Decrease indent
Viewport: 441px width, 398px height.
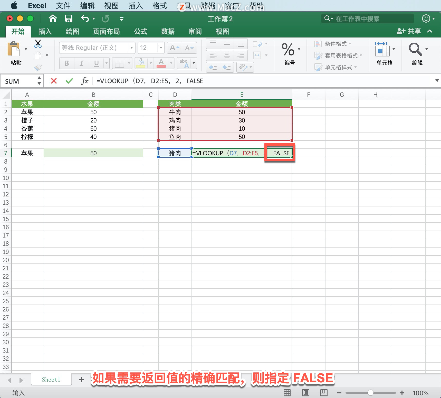pos(213,67)
